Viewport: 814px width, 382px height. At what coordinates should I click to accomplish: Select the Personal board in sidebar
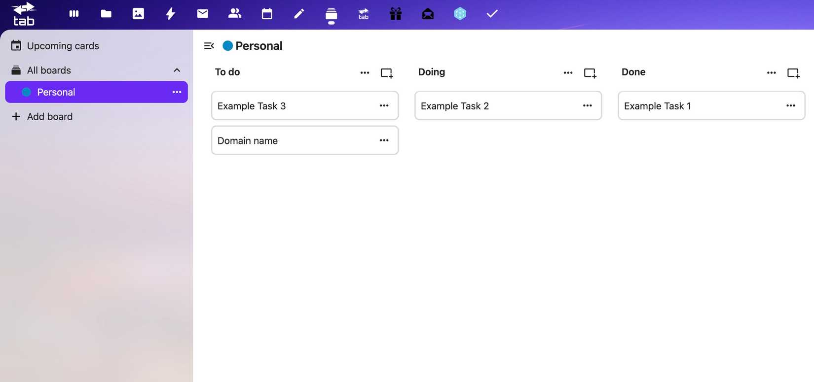[x=56, y=92]
